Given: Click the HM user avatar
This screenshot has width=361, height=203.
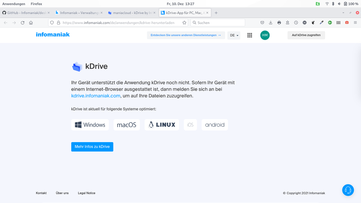Looking at the screenshot, I should 265,35.
